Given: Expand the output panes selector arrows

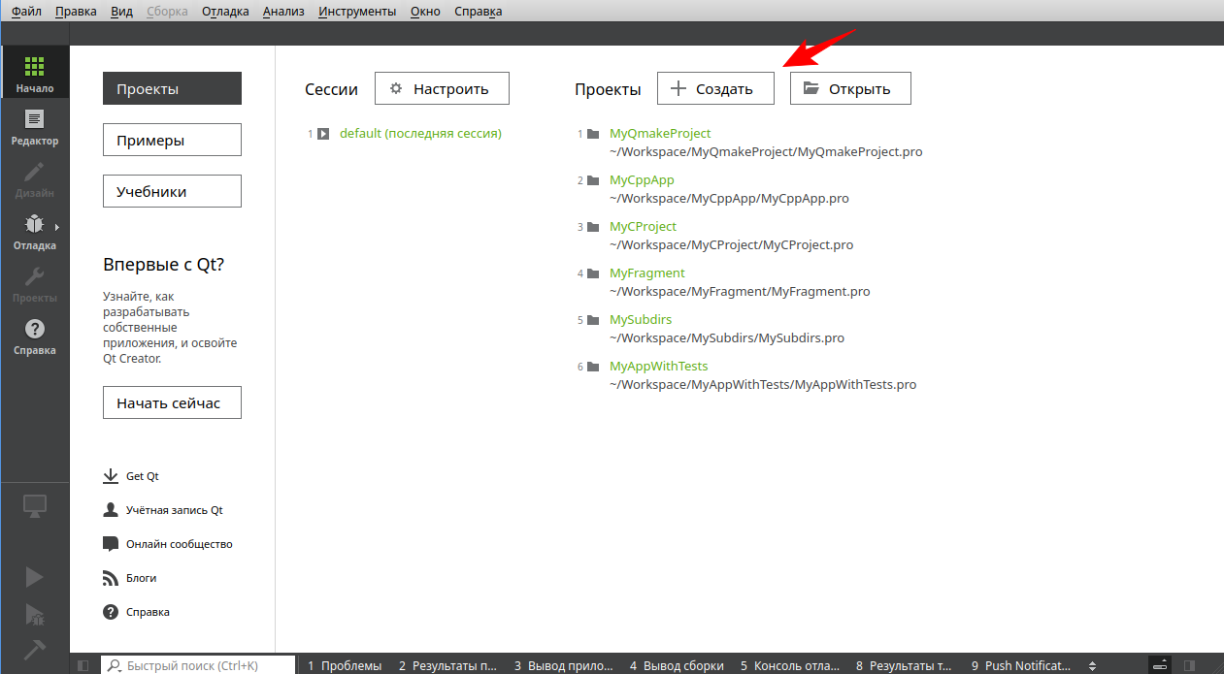Looking at the screenshot, I should pyautogui.click(x=1093, y=665).
